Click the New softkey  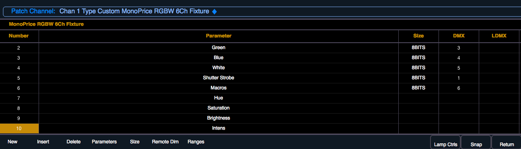(12, 142)
